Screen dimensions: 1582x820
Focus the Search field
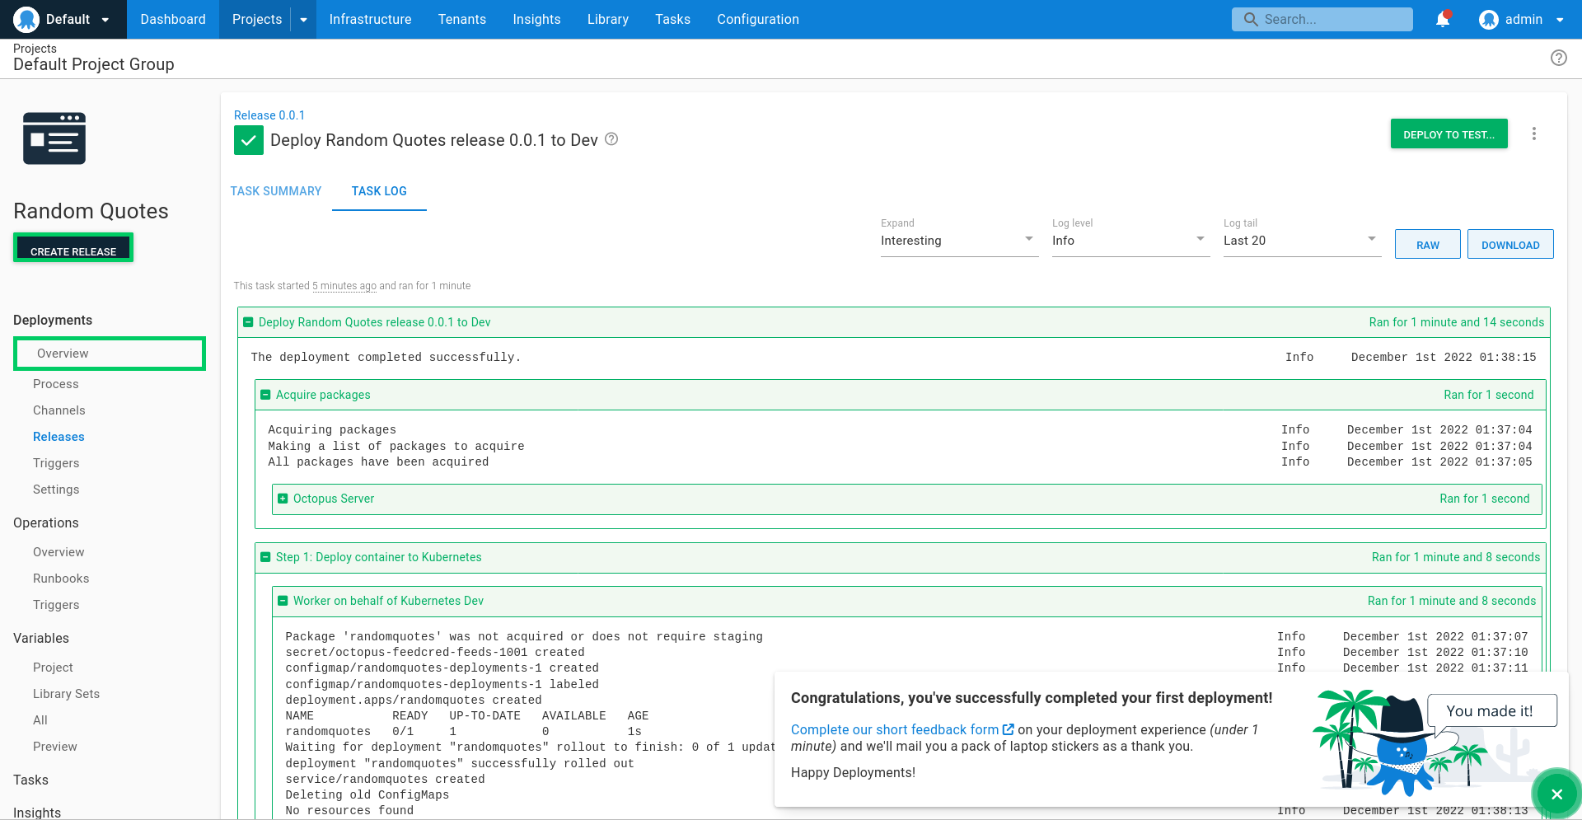click(x=1322, y=19)
